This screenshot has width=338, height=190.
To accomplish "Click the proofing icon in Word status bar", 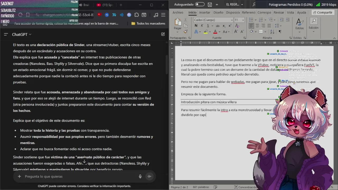I will 215,187.
